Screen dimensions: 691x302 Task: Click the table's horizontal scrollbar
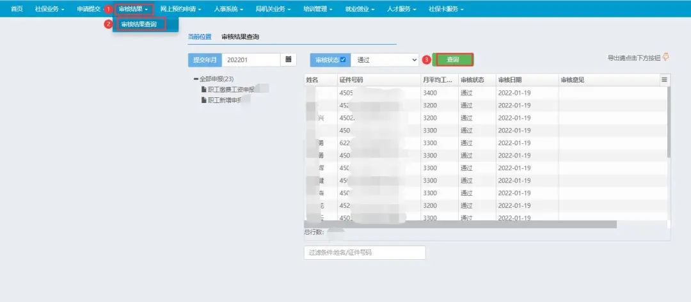461,225
